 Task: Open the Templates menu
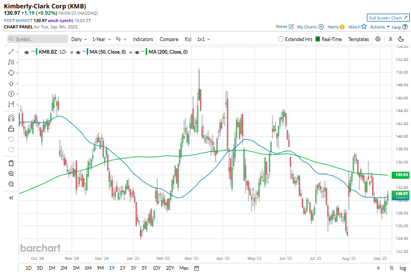358,39
